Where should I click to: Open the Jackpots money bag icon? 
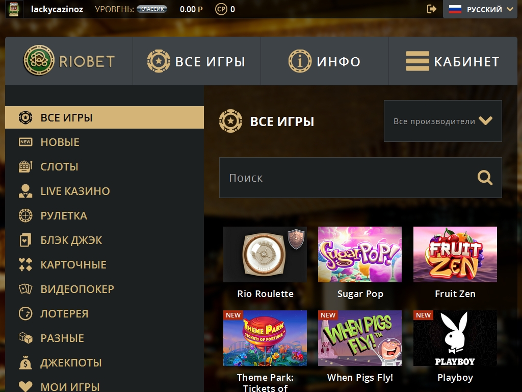[25, 363]
